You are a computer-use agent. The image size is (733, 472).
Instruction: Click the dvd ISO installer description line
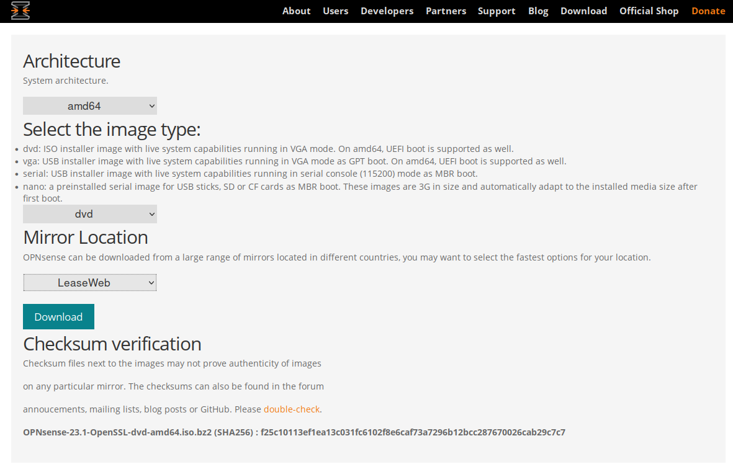tap(268, 149)
